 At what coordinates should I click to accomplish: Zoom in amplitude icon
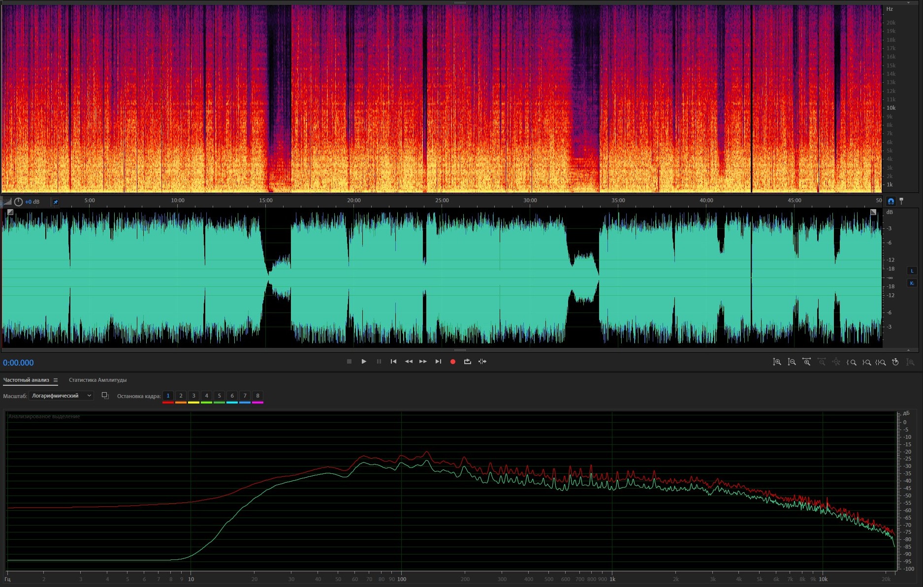[777, 362]
